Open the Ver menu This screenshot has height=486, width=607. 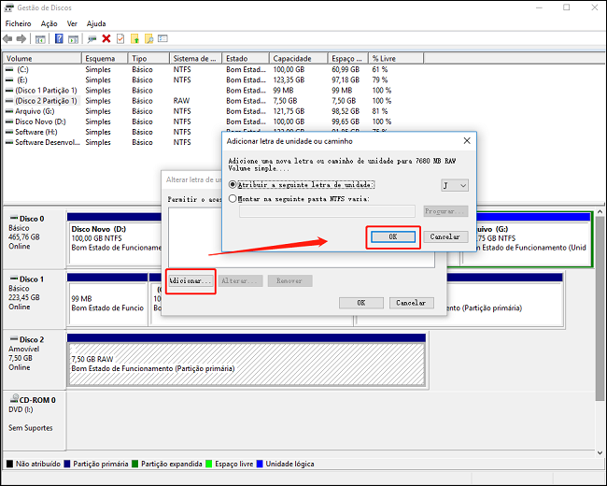pyautogui.click(x=72, y=23)
